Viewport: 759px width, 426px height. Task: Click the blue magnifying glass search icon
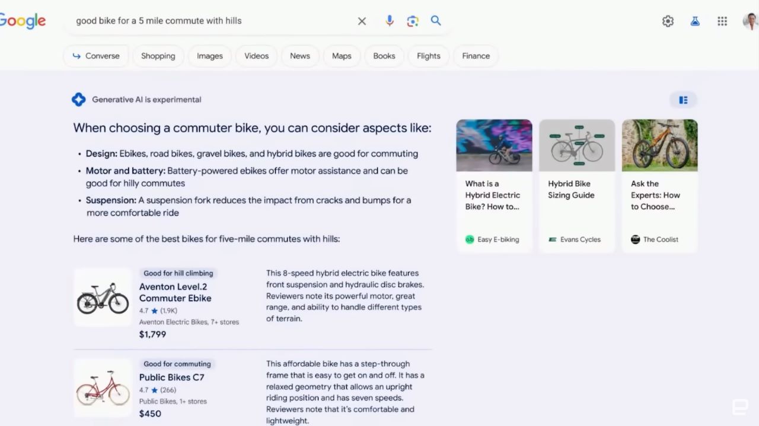point(436,21)
